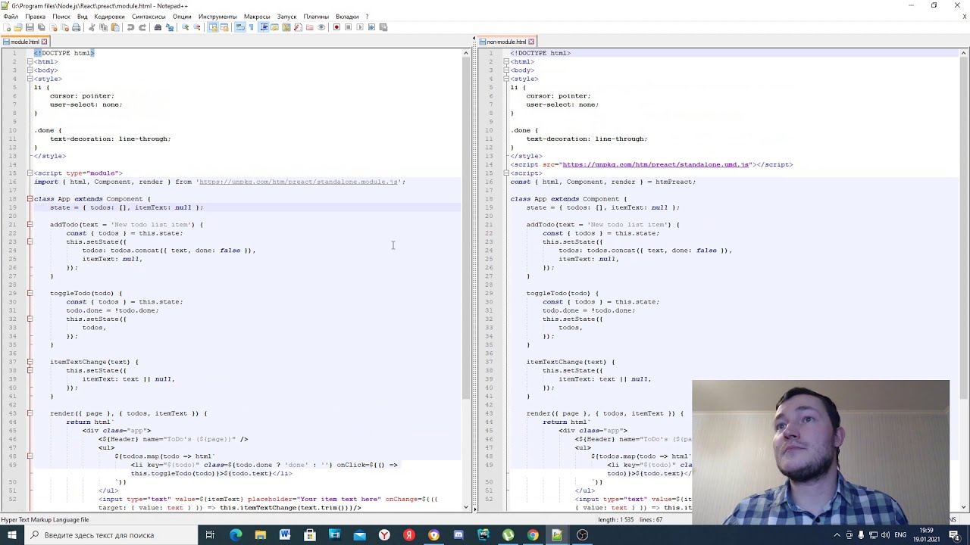Click the Save All toolbar icon
This screenshot has height=545, width=970.
[x=41, y=27]
